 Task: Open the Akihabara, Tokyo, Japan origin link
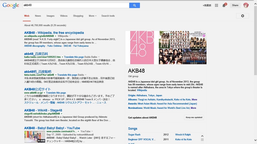[149, 95]
